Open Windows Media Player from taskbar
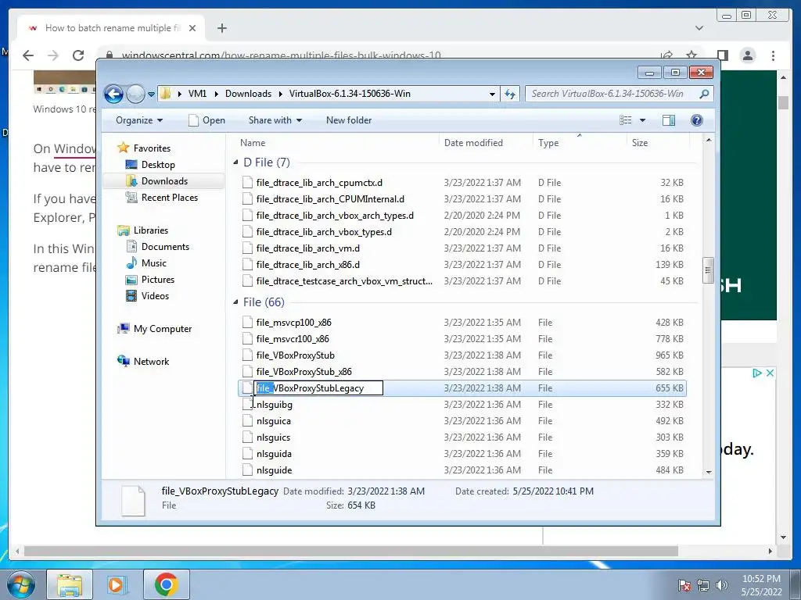 (x=116, y=584)
